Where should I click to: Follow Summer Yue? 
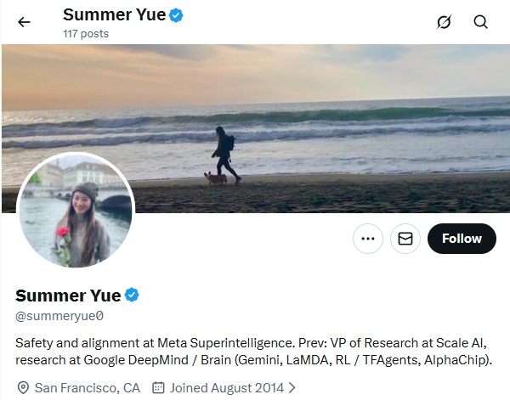(462, 239)
